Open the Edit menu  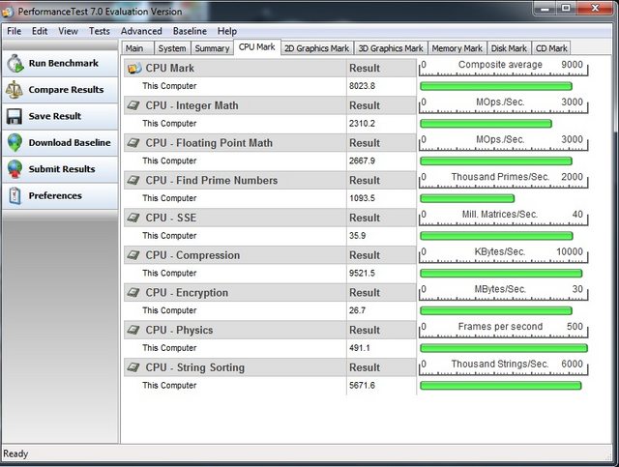click(40, 31)
